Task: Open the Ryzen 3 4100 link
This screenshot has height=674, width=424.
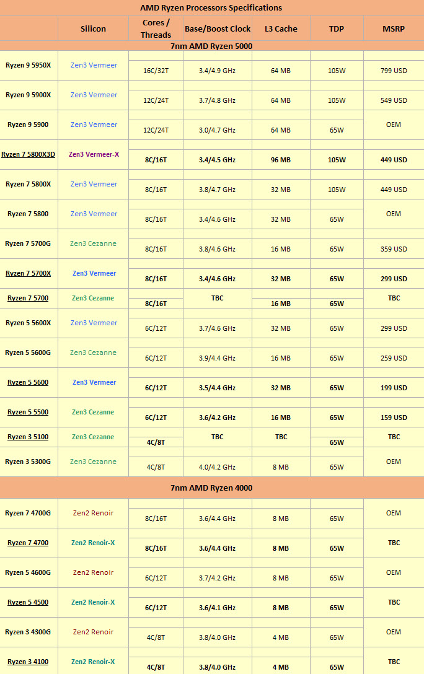Action: point(28,662)
